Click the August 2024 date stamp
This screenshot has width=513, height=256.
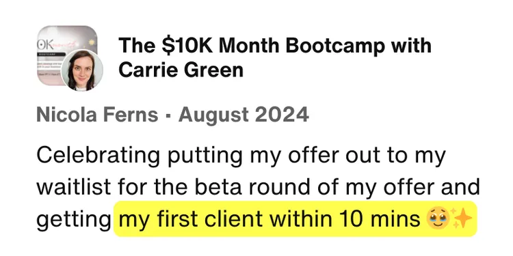[x=244, y=115]
